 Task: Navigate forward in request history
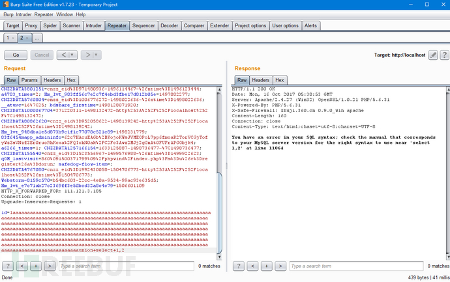coord(88,55)
